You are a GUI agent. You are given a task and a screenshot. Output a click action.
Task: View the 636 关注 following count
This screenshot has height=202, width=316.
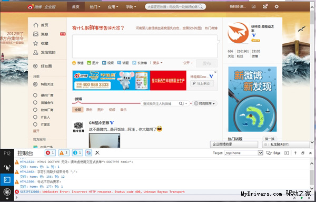coord(231,54)
